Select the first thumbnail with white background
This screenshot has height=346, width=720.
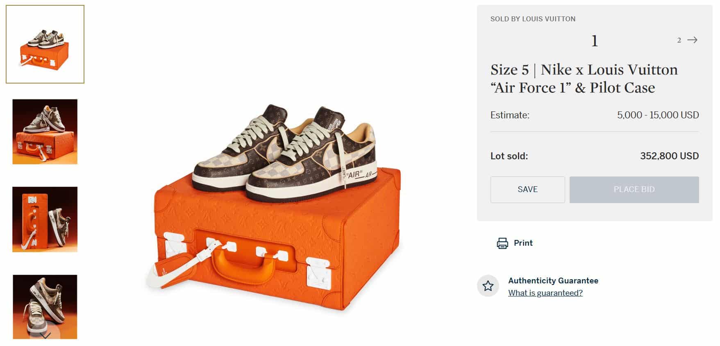pyautogui.click(x=45, y=44)
